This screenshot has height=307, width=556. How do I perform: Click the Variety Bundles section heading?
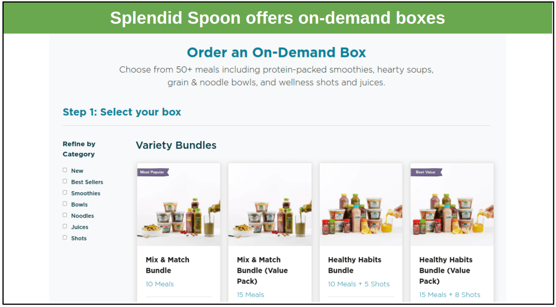click(176, 145)
